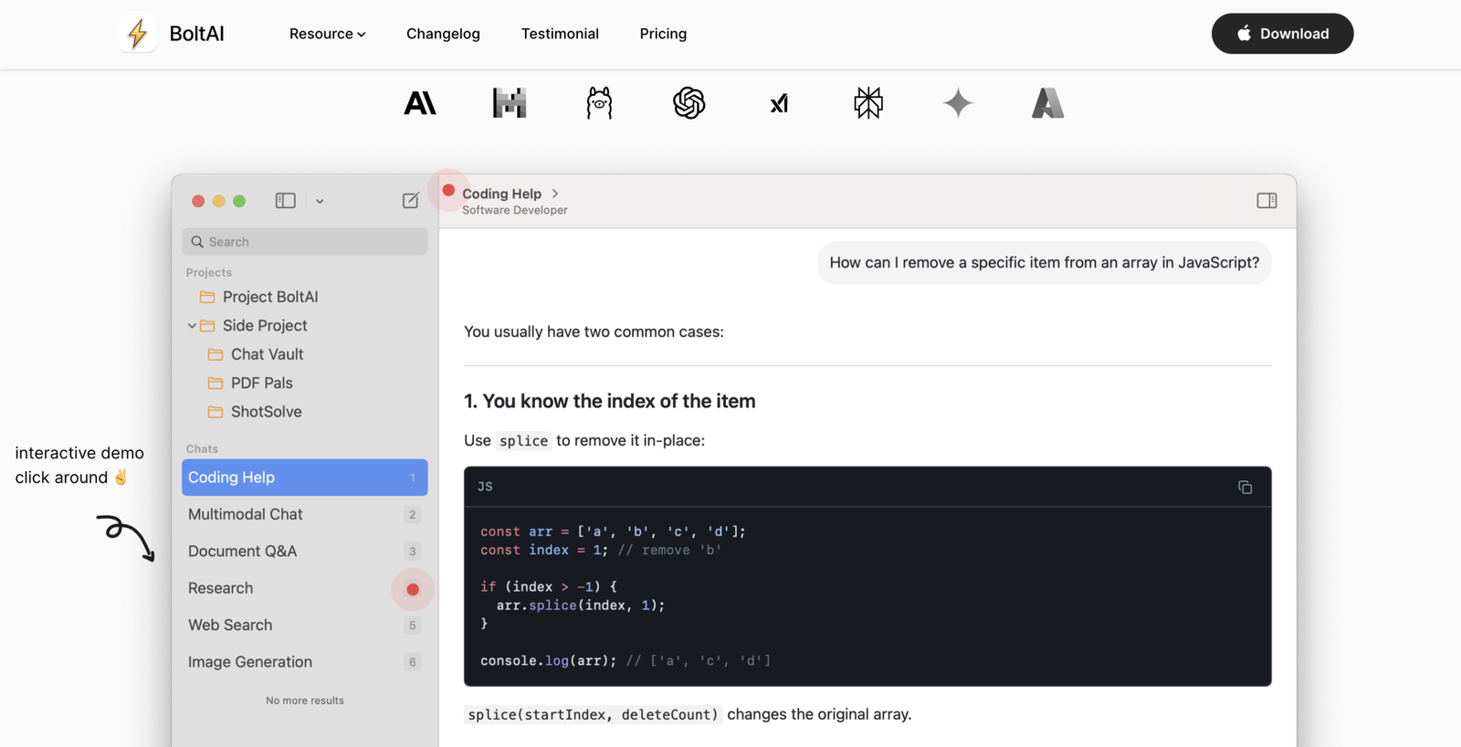
Task: Select the Web Search chat
Action: 305,626
